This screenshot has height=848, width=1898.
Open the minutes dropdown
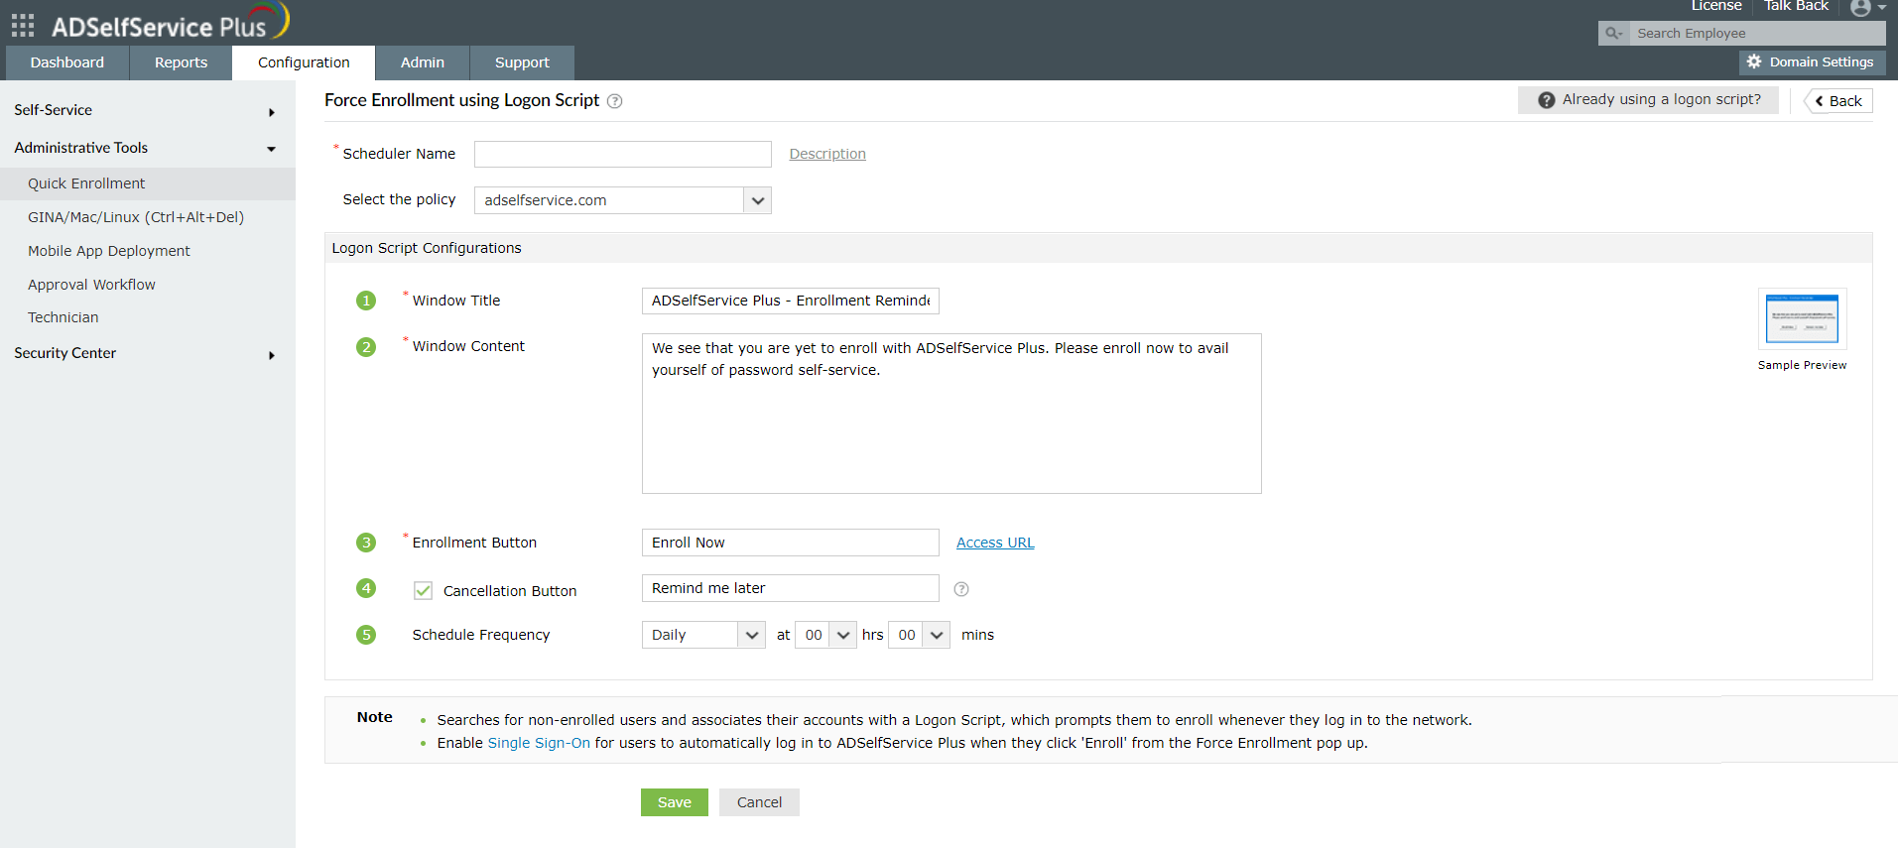click(936, 635)
